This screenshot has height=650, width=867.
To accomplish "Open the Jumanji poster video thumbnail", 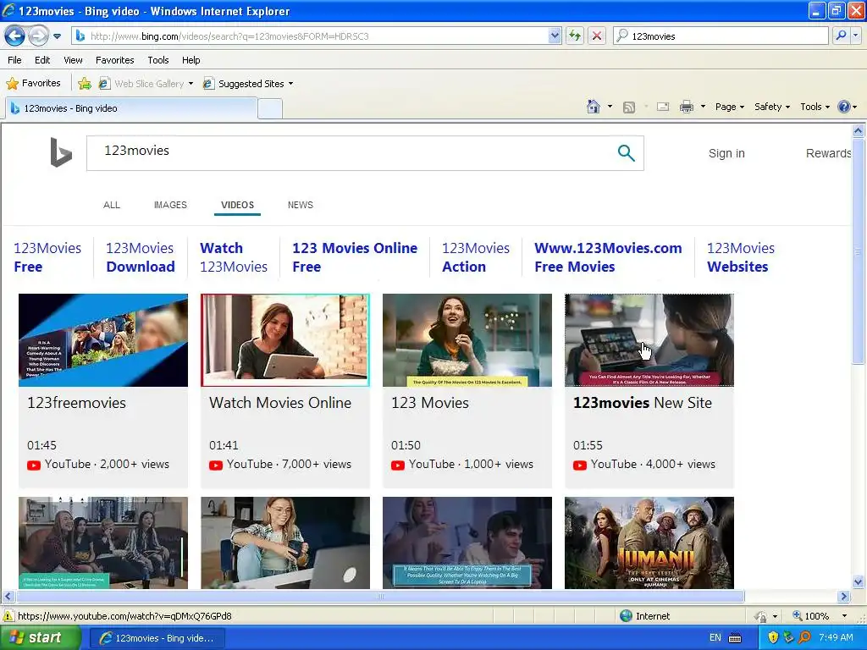I will click(x=649, y=543).
